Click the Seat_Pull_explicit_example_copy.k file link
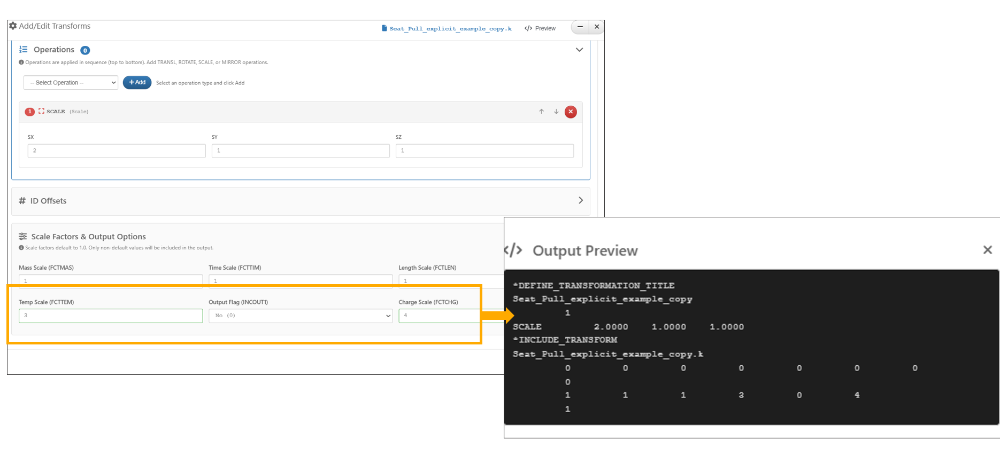The height and width of the screenshot is (471, 1000). click(x=447, y=28)
